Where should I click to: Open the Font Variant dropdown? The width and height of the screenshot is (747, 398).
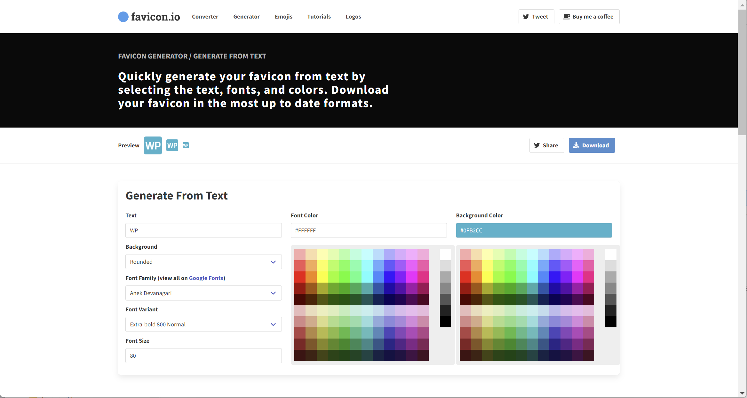[x=203, y=324]
